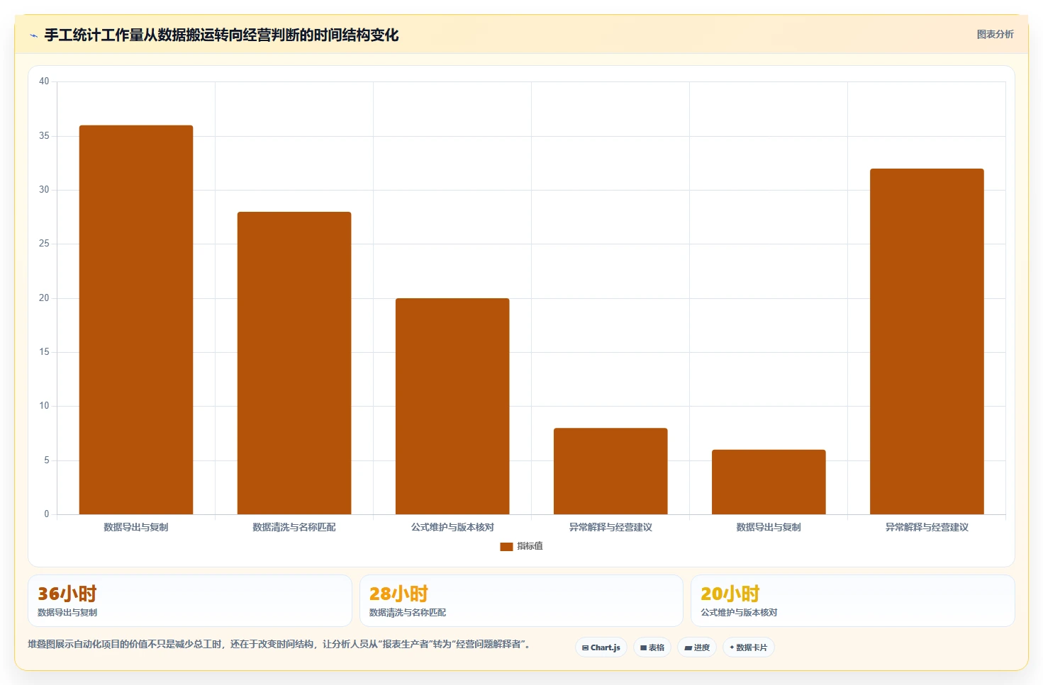Click the 32-value bar for 异常解释与经营建议

coord(927,341)
